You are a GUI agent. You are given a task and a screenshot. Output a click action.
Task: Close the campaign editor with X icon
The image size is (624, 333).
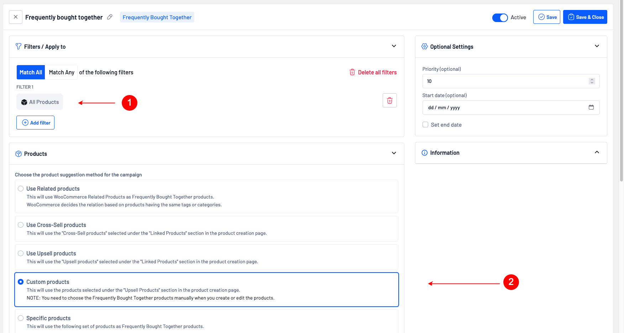[16, 17]
